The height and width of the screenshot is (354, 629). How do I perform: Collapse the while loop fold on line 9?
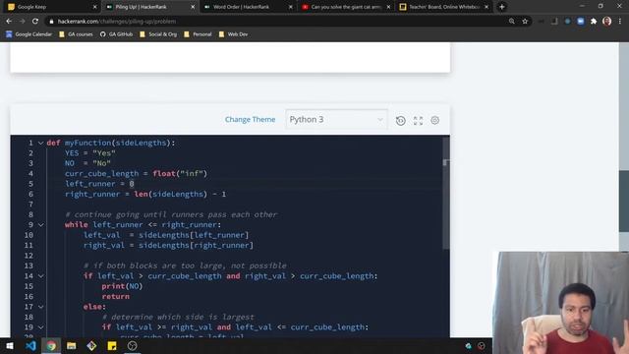[x=40, y=225]
